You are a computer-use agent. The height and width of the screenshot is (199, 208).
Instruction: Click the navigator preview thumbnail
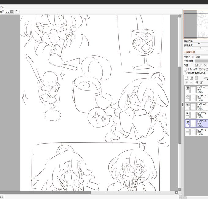(x=196, y=24)
